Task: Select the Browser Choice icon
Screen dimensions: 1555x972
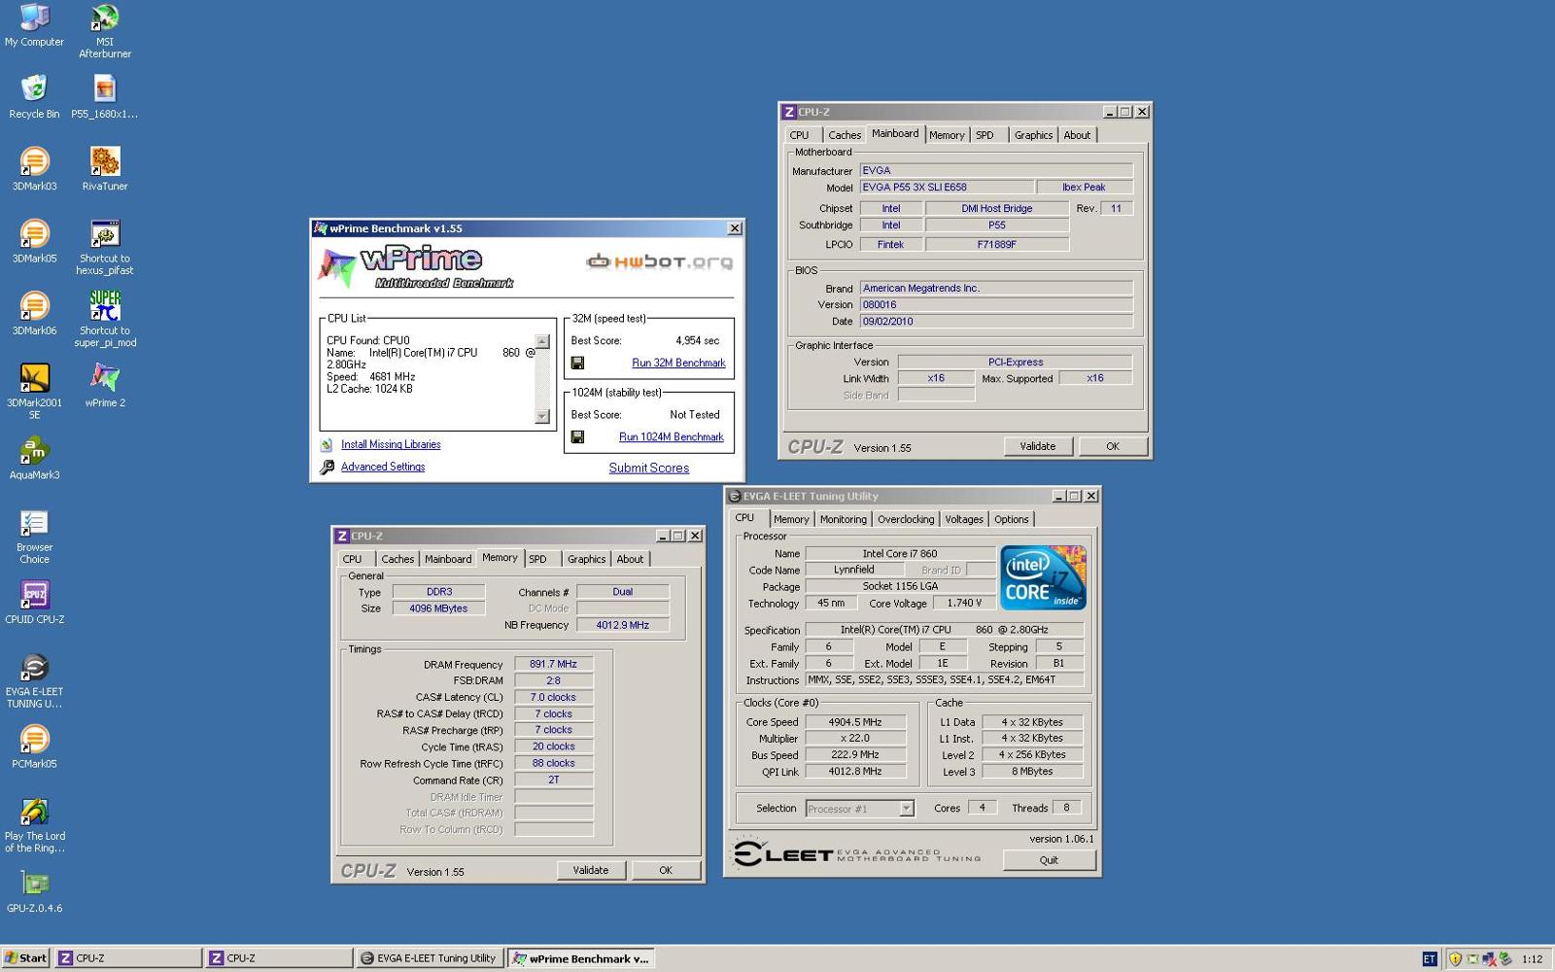Action: point(34,536)
